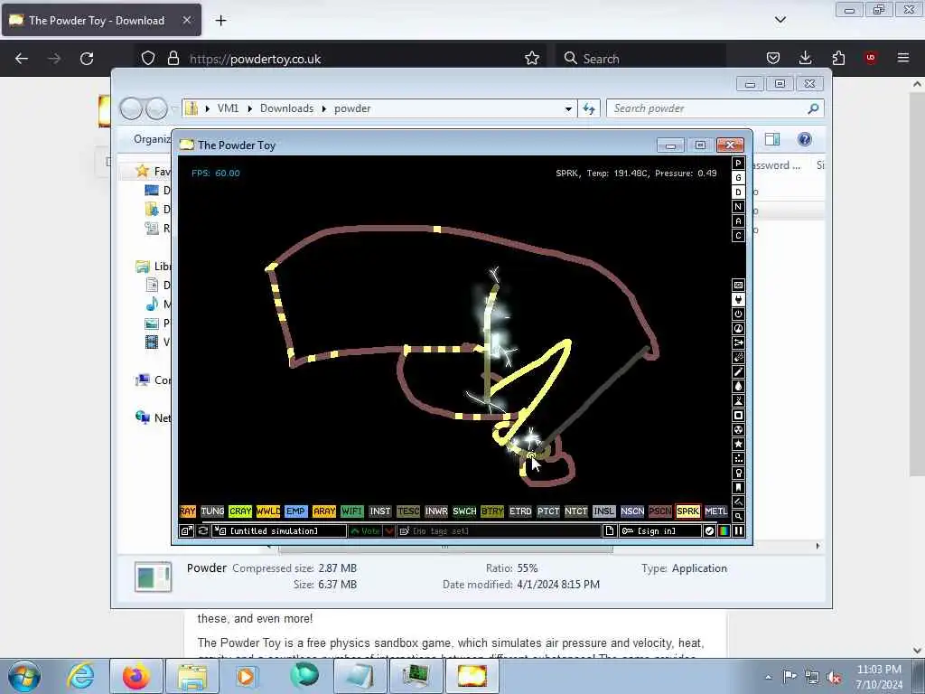925x694 pixels.
Task: Open the Special star category icon
Action: pyautogui.click(x=738, y=445)
